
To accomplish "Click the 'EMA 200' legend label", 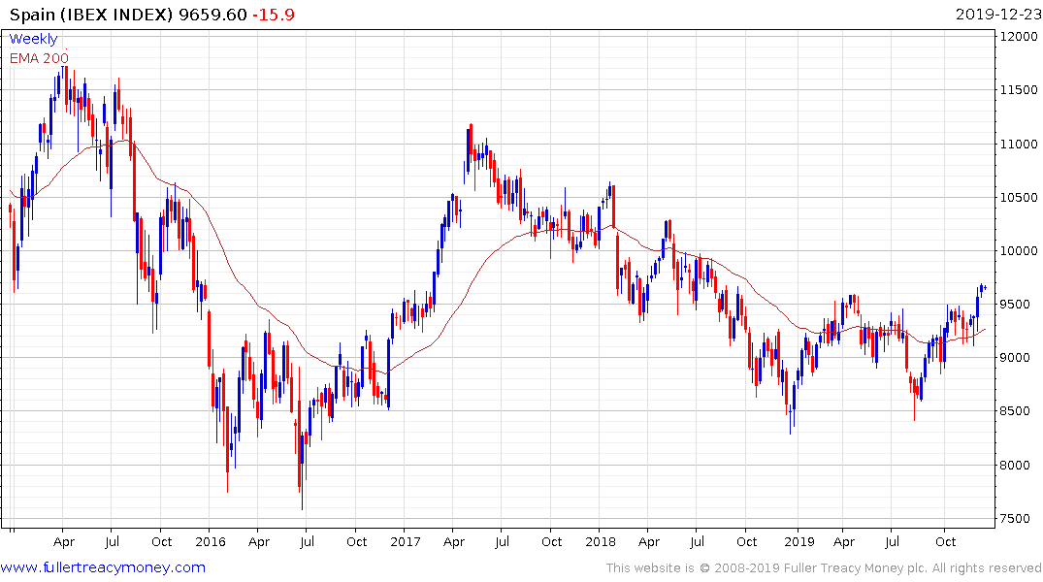I will (39, 58).
